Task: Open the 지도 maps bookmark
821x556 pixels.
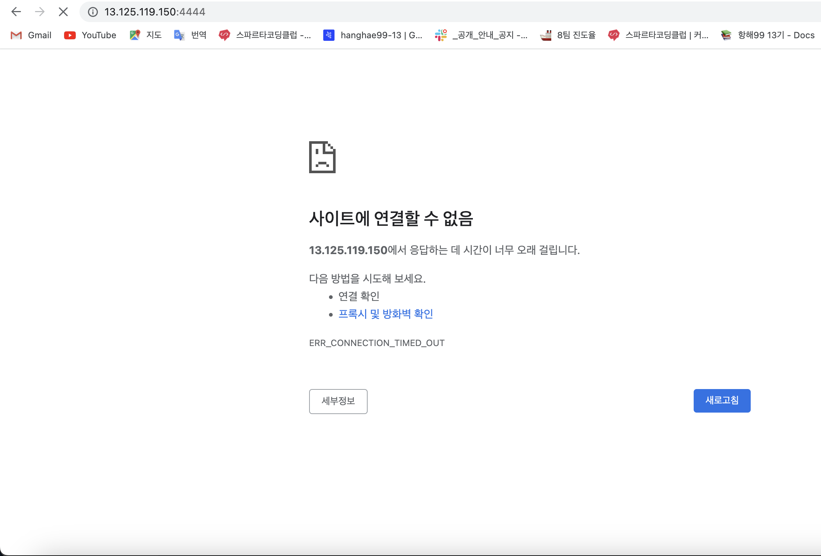Action: (146, 35)
